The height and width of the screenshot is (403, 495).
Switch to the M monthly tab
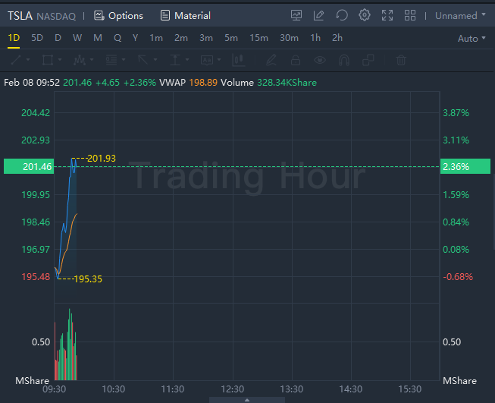[x=98, y=38]
